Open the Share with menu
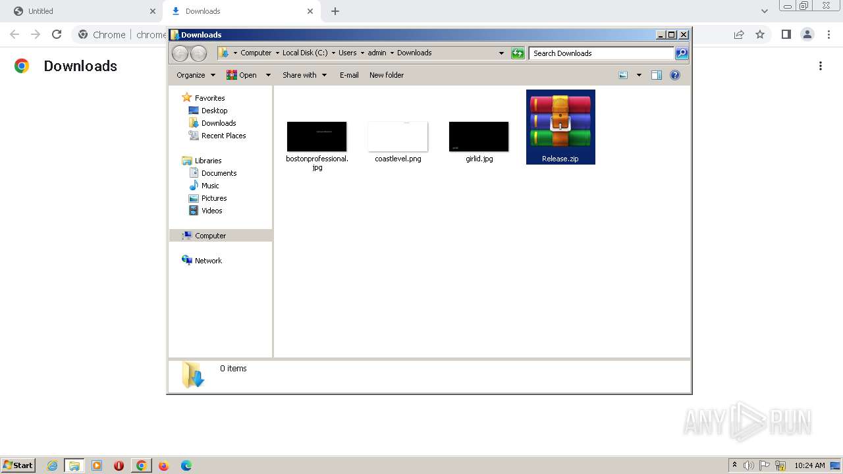The height and width of the screenshot is (474, 843). [304, 75]
